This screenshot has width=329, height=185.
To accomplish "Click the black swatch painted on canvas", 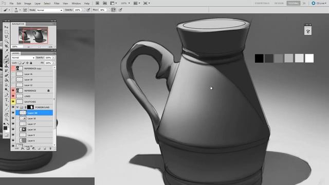I will [x=259, y=58].
